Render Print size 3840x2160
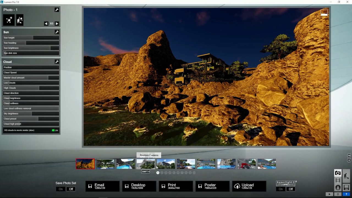This screenshot has width=352, height=198. click(176, 186)
